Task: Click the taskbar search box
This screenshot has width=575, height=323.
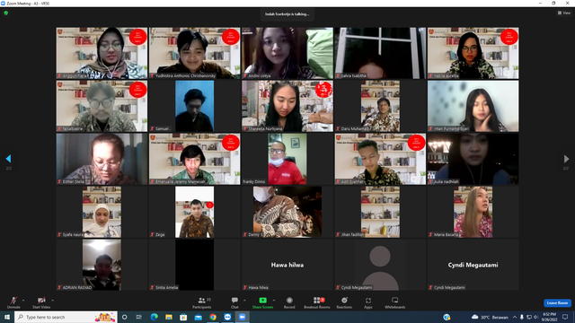Action: tap(66, 317)
